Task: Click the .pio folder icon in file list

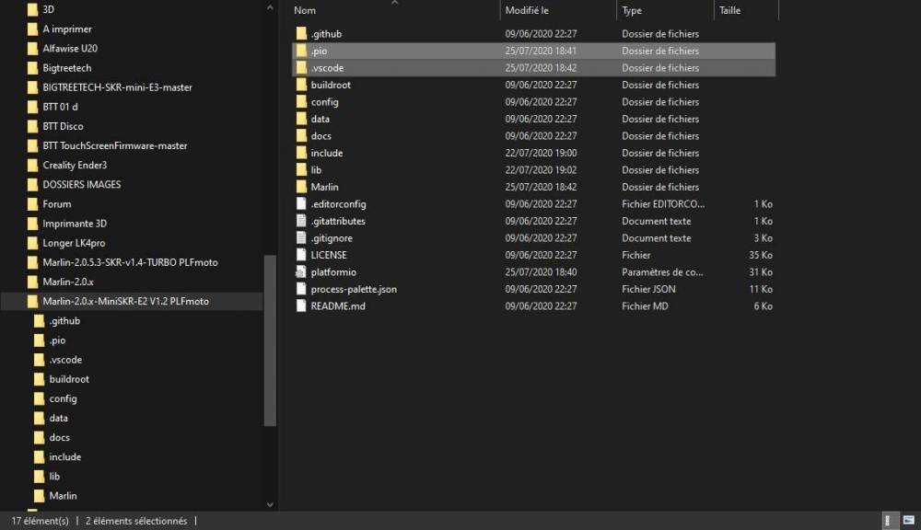Action: click(301, 51)
